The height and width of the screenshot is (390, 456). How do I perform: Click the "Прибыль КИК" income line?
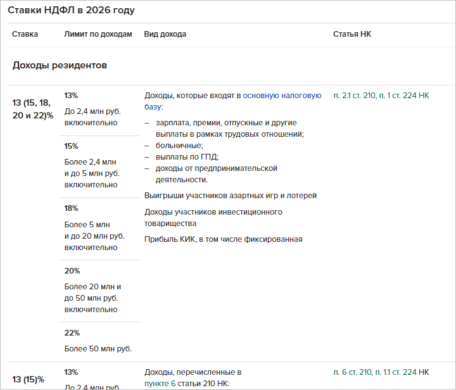pyautogui.click(x=223, y=239)
